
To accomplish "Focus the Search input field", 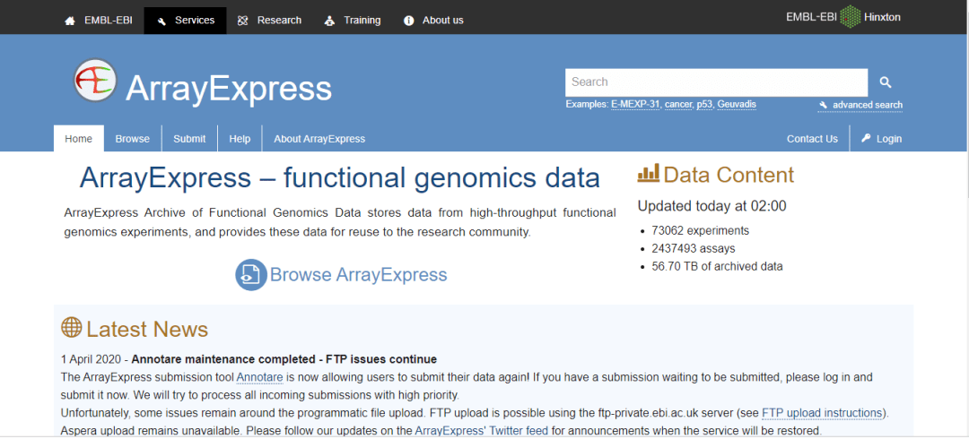I will (716, 82).
